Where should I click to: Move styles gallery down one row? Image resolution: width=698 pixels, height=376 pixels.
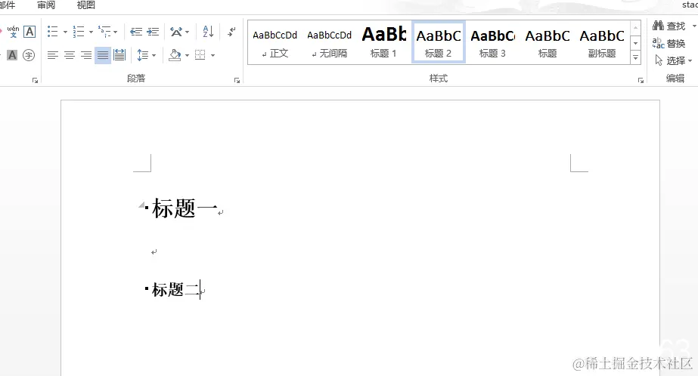coord(636,43)
